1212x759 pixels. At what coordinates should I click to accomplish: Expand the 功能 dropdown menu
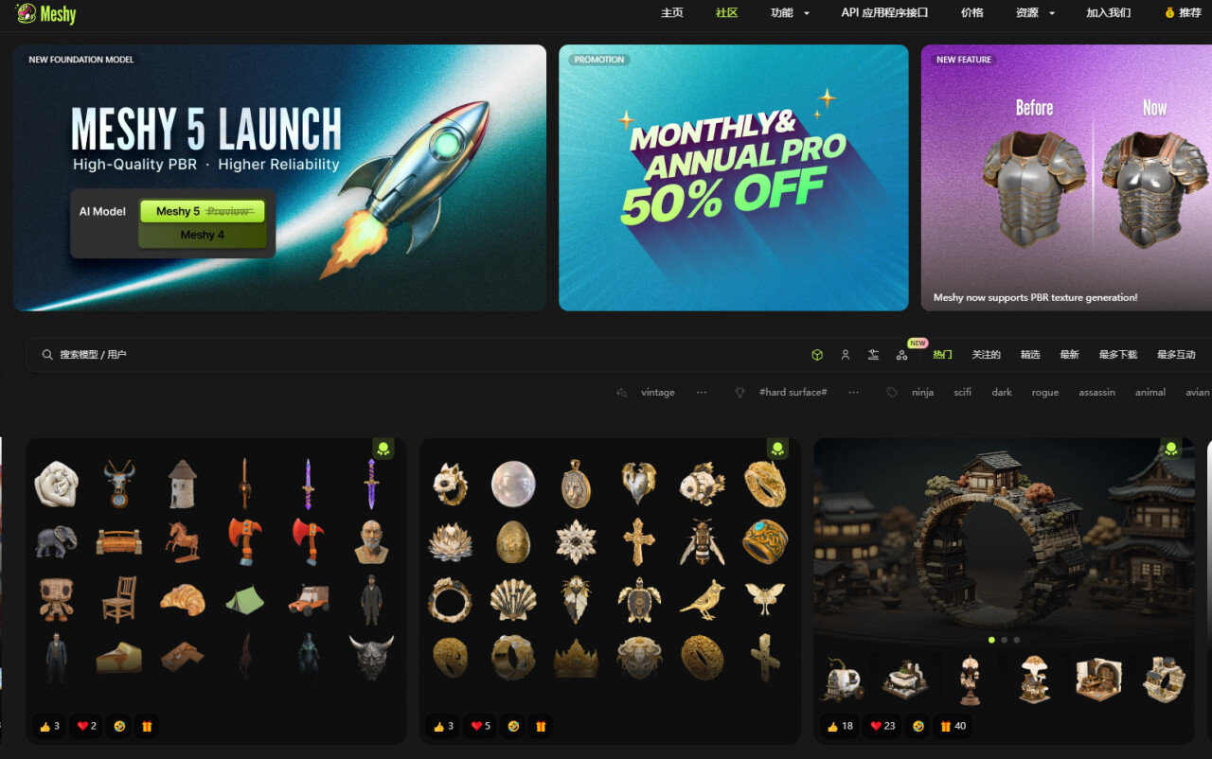[790, 13]
